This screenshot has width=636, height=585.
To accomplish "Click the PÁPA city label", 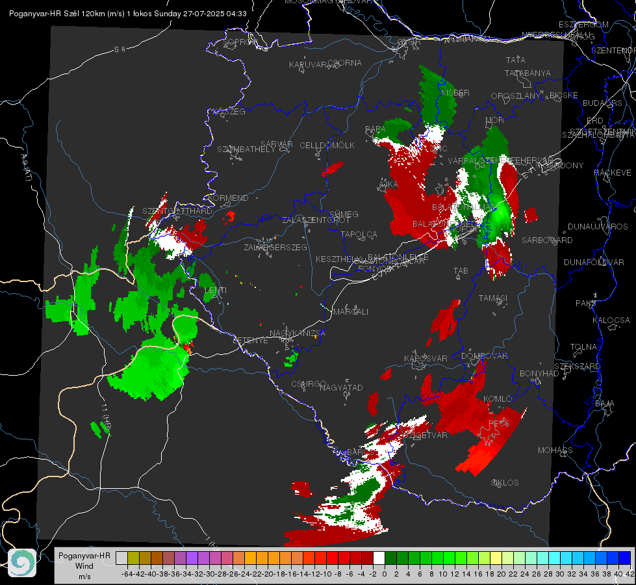I will tap(375, 129).
